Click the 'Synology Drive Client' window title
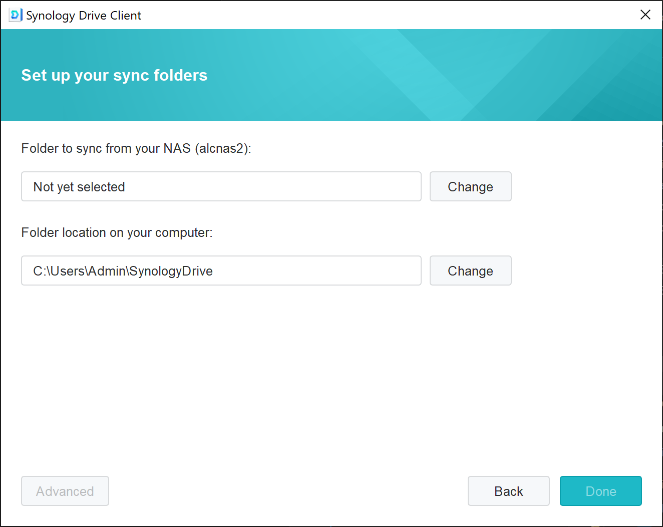Screen dimensions: 663x527 coord(84,16)
